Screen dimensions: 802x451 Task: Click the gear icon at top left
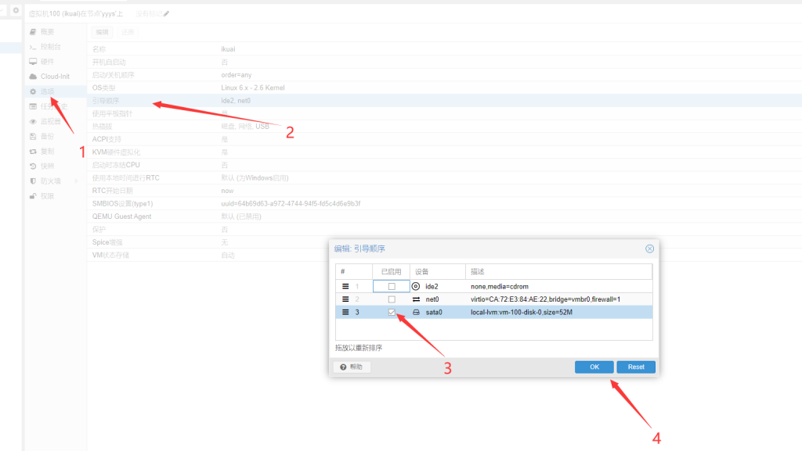click(x=16, y=10)
